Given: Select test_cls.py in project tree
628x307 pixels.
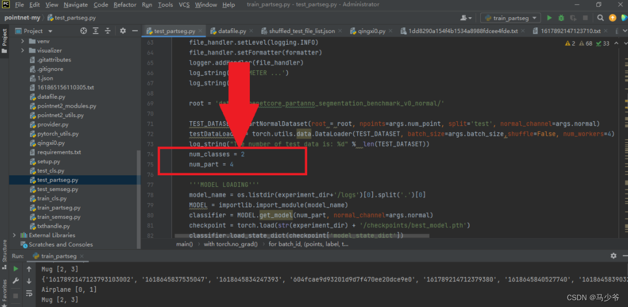Looking at the screenshot, I should pyautogui.click(x=51, y=171).
